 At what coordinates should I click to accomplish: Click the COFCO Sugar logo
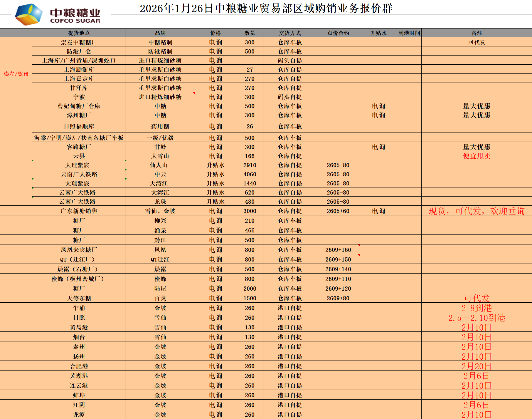point(58,15)
